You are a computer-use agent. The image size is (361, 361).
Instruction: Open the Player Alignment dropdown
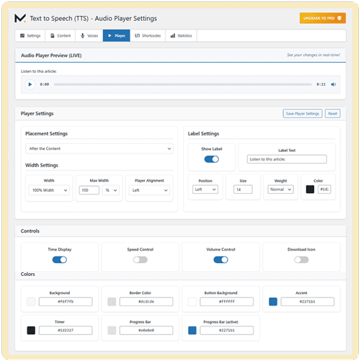(149, 190)
